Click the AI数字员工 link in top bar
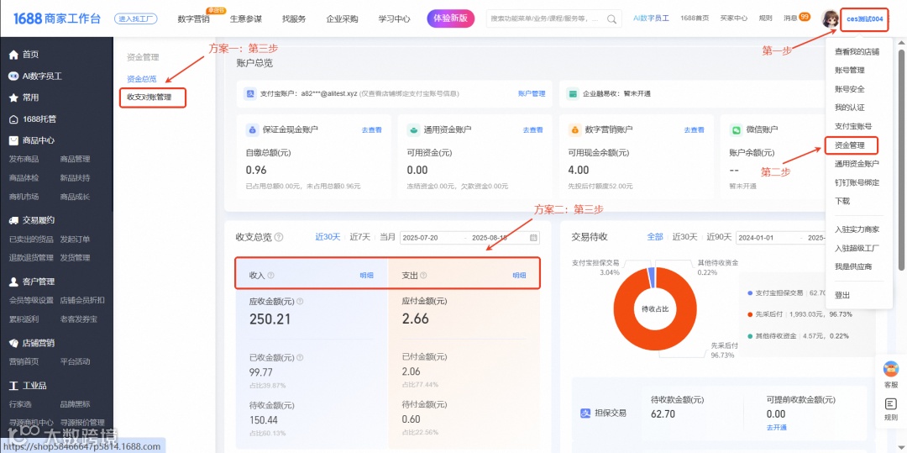 point(652,18)
